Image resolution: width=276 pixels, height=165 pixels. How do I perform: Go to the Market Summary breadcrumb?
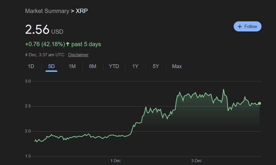(47, 11)
